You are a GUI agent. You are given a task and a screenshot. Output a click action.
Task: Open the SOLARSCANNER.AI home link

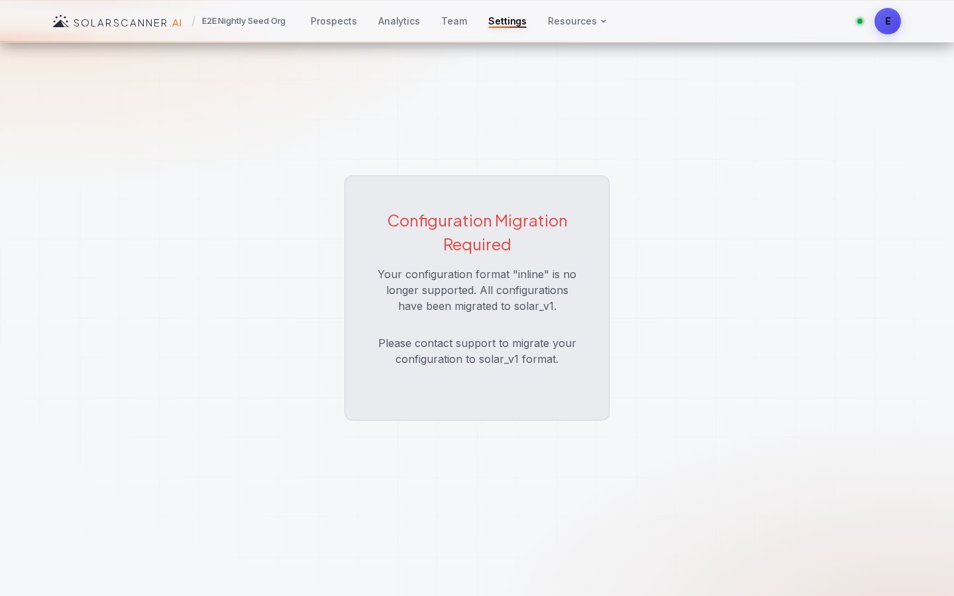(x=117, y=22)
